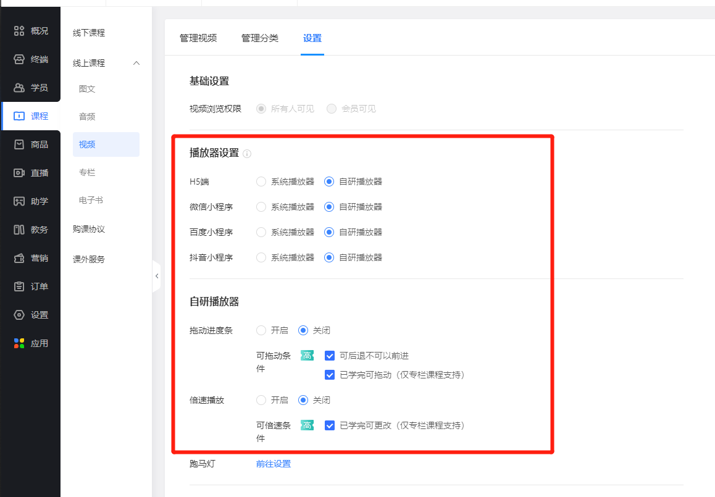The image size is (715, 497).
Task: Select 系统播放器 for H5端
Action: point(261,182)
